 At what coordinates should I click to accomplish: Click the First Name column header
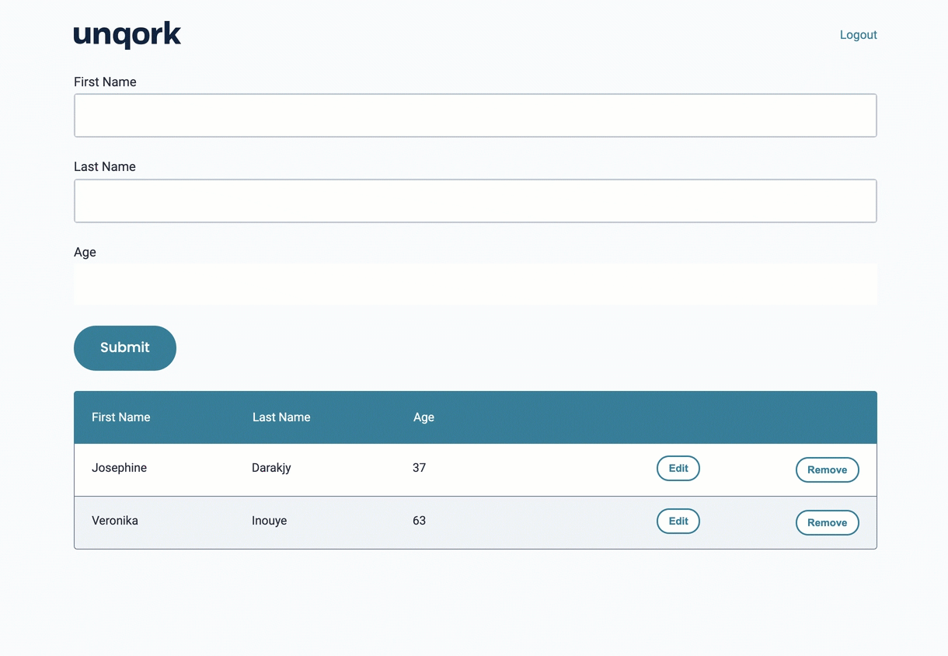[120, 417]
